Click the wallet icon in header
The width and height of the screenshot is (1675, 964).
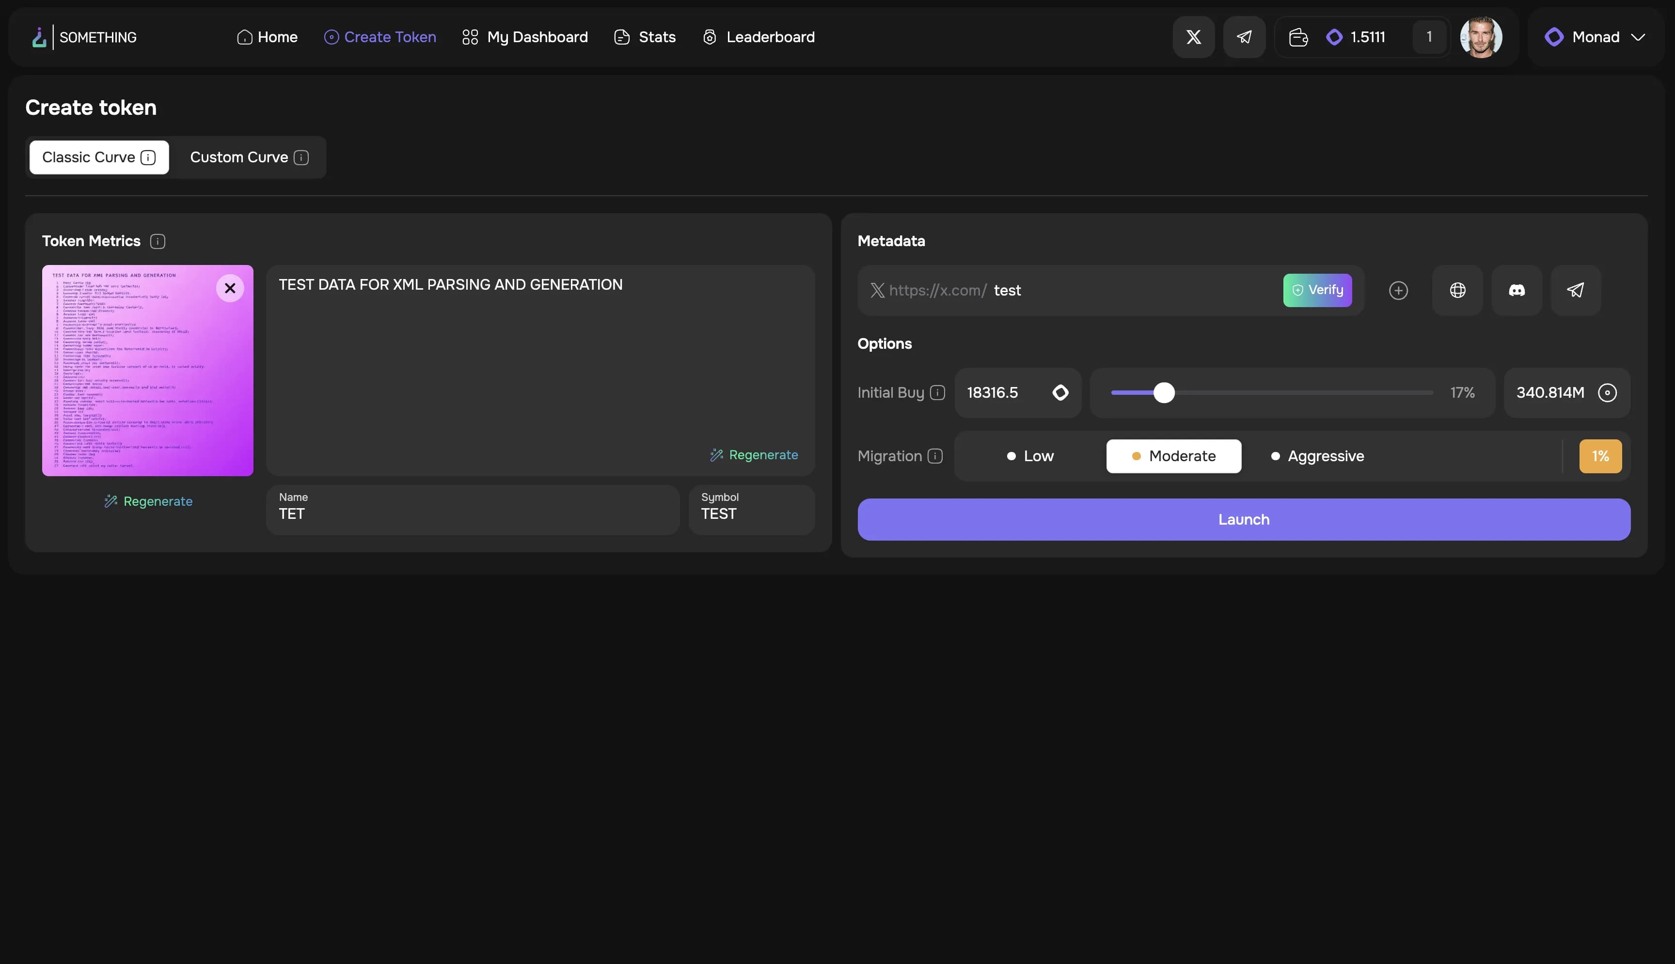coord(1297,37)
